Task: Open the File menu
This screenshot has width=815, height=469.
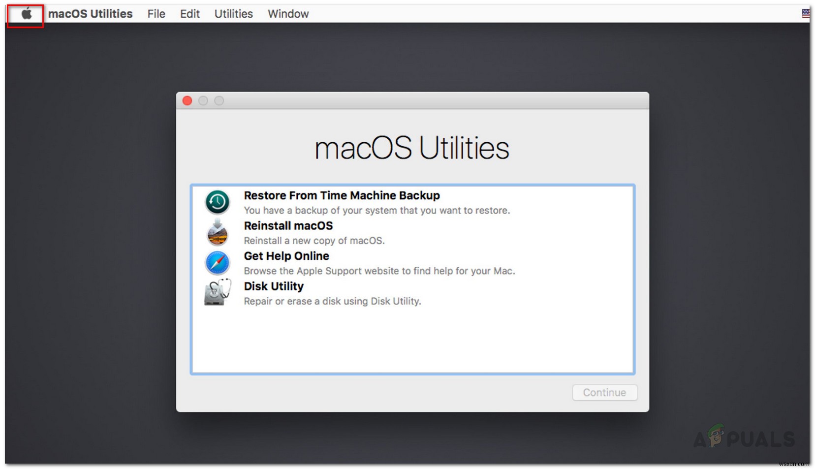Action: click(x=156, y=13)
